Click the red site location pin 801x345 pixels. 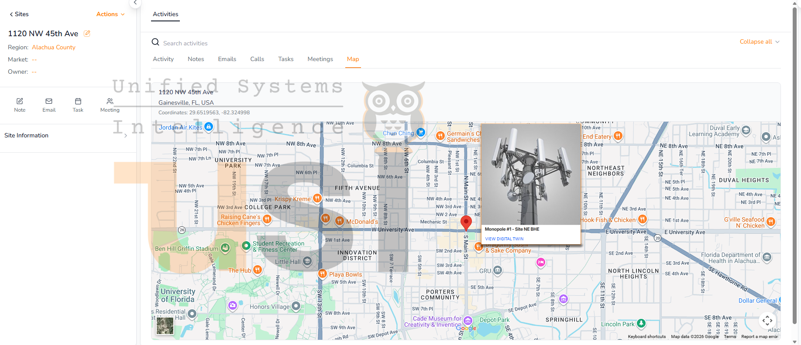[x=466, y=222]
